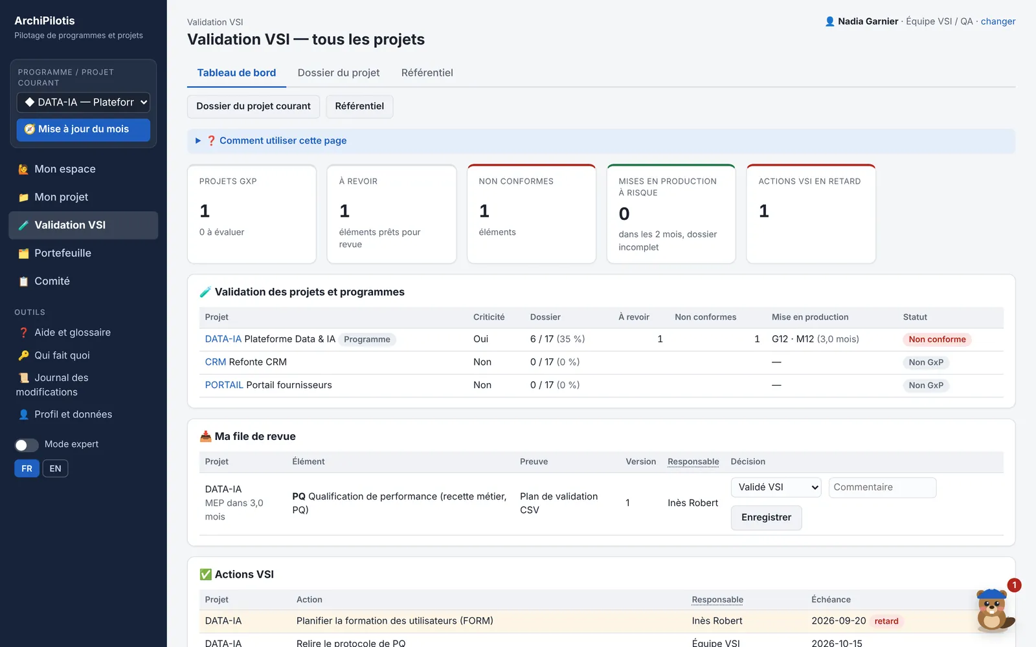Switch to Dossier du projet tab

click(x=339, y=72)
